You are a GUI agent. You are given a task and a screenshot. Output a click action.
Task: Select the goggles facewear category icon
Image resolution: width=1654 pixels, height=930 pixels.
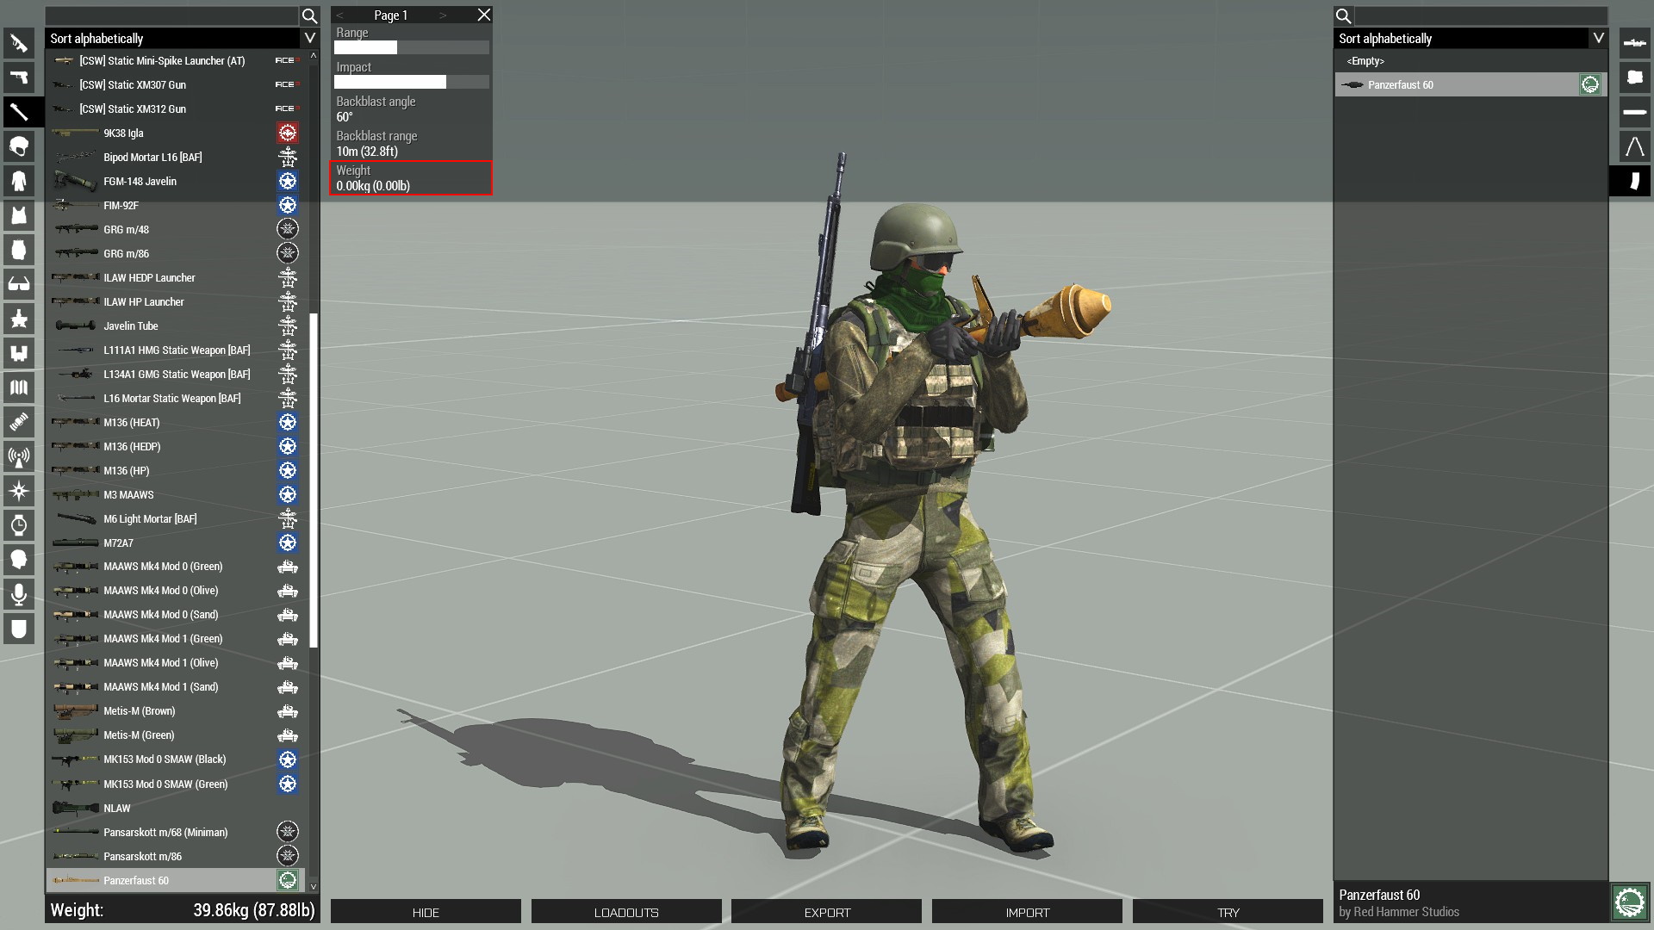19,284
